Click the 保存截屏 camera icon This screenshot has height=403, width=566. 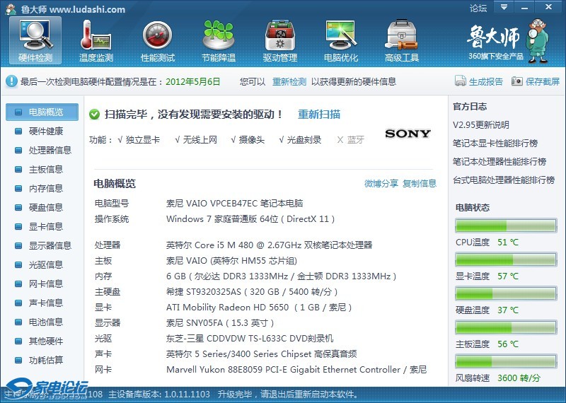pyautogui.click(x=517, y=81)
